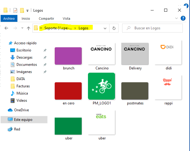Refresh the Logos folder view
This screenshot has height=151, width=190.
click(114, 28)
